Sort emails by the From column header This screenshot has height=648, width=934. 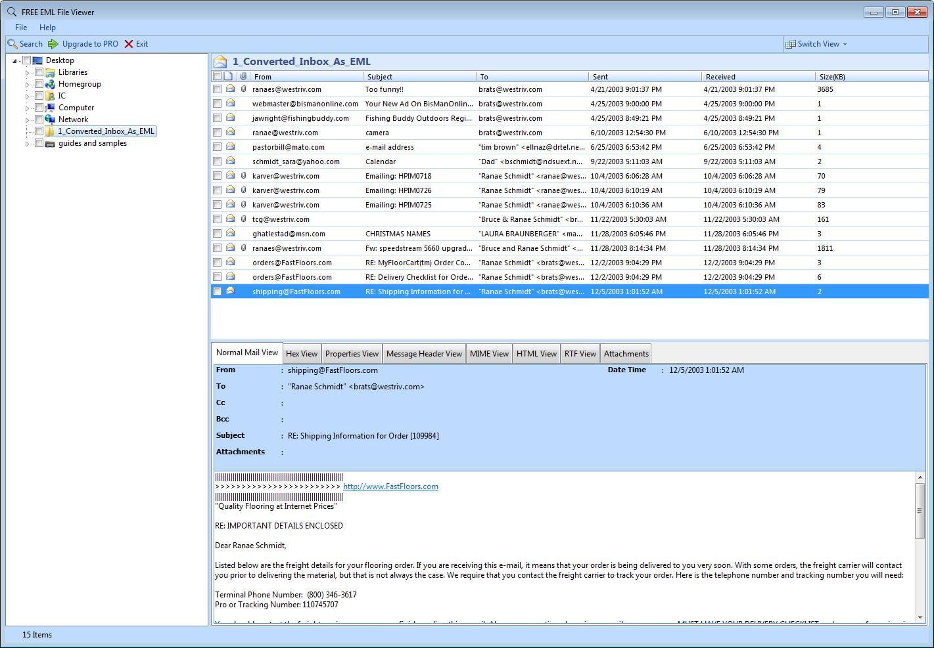coord(306,77)
